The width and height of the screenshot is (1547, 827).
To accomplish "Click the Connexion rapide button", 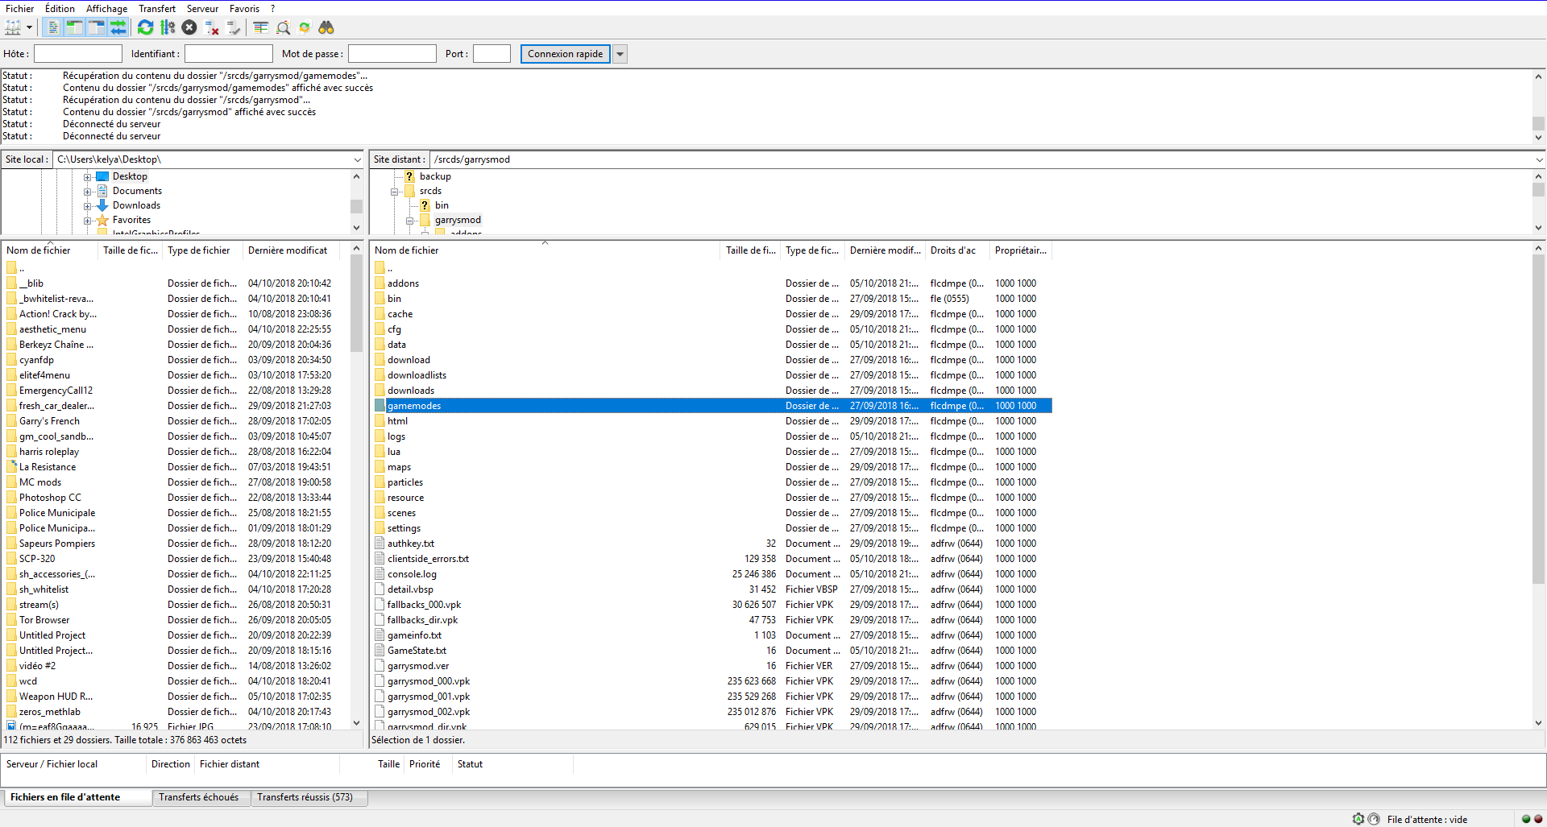I will click(566, 54).
